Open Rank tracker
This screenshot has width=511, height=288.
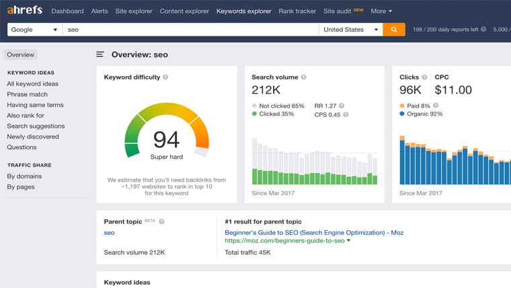(297, 11)
